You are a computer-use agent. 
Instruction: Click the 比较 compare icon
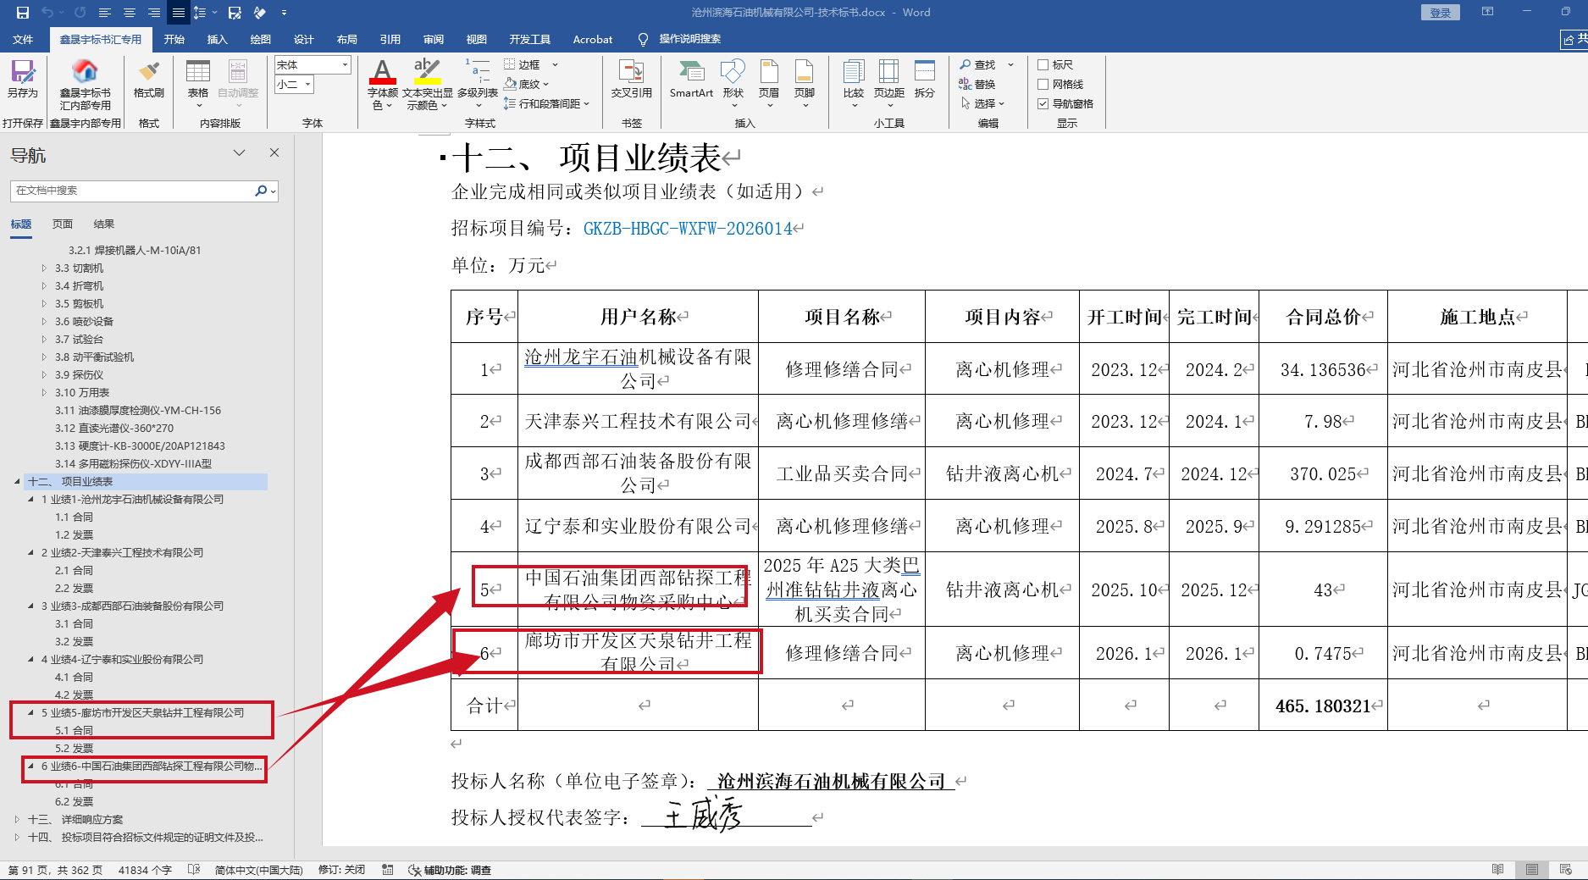click(x=854, y=84)
